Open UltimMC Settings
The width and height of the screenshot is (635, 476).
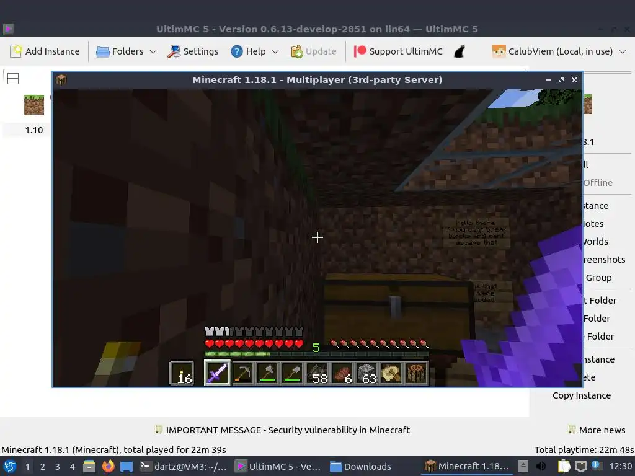193,51
